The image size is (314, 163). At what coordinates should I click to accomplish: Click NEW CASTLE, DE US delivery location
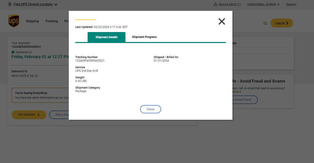coord(25,76)
